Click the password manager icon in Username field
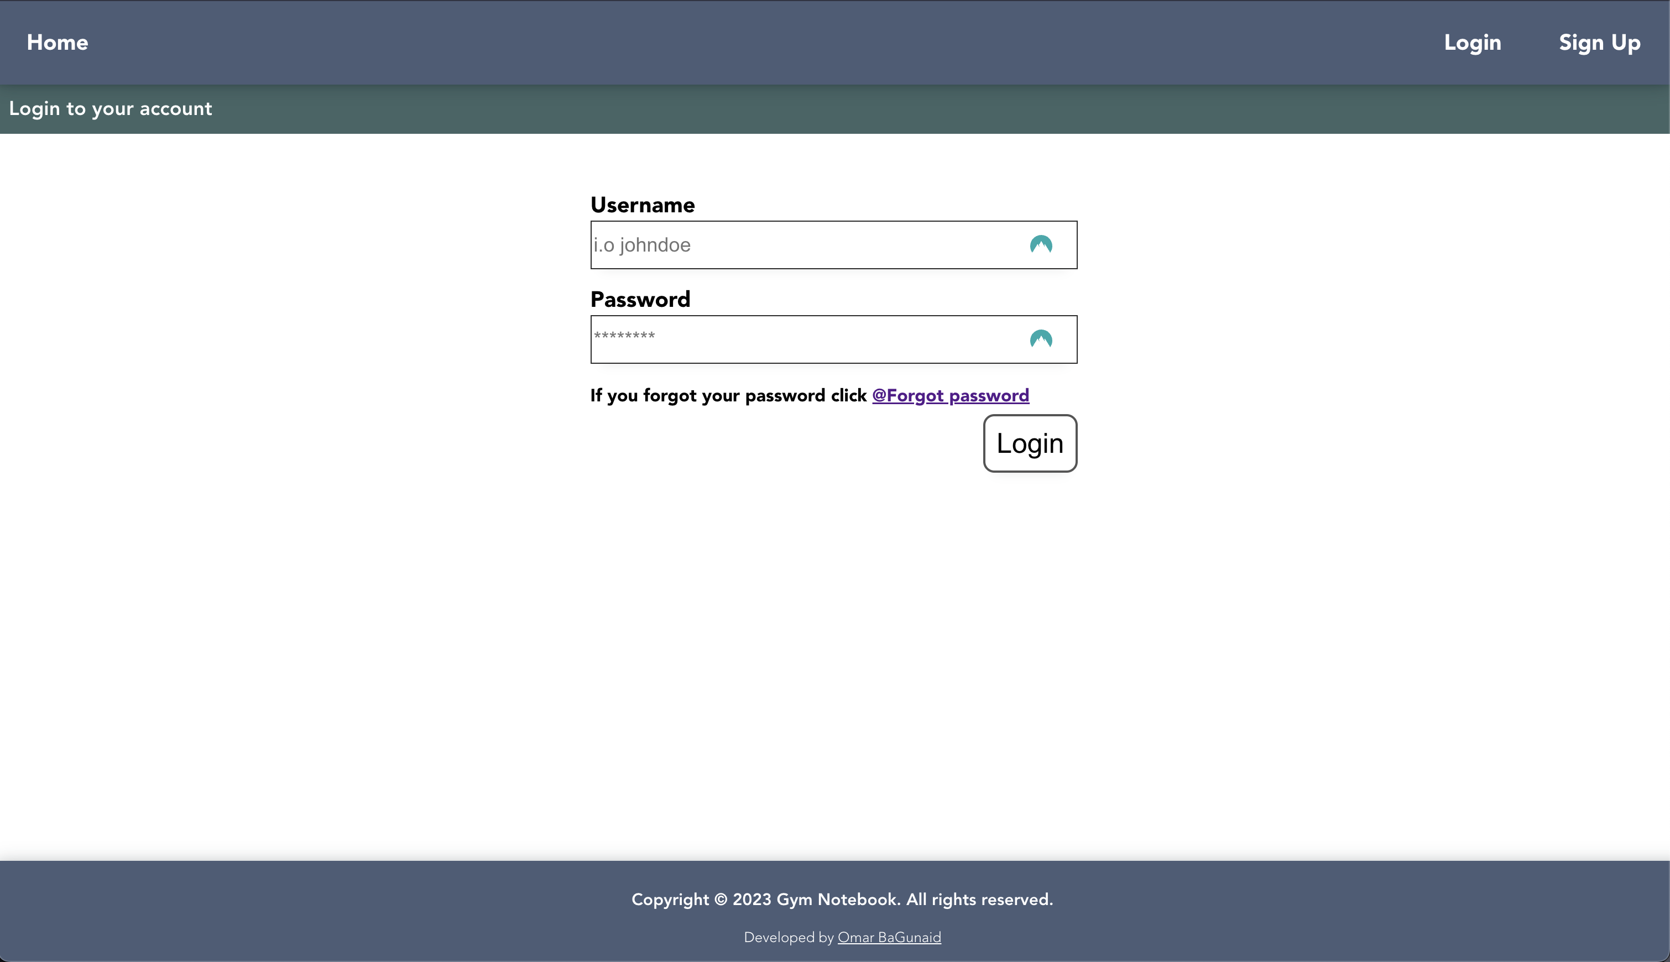The height and width of the screenshot is (962, 1670). click(1040, 245)
